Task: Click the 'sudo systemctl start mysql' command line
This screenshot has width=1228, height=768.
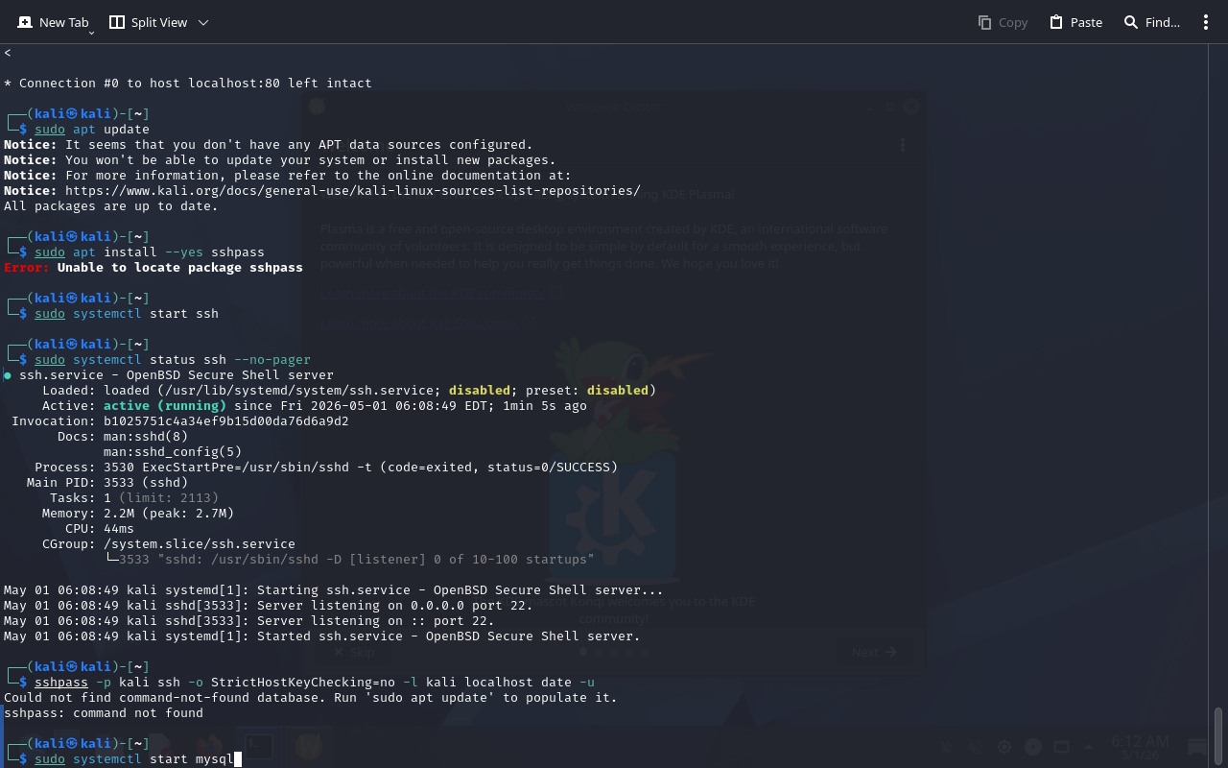Action: tap(134, 759)
